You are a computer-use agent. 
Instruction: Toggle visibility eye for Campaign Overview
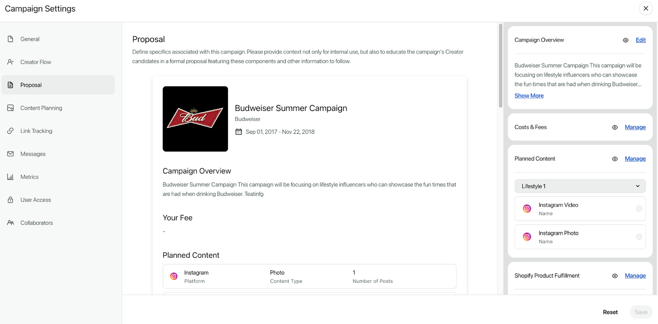[626, 40]
